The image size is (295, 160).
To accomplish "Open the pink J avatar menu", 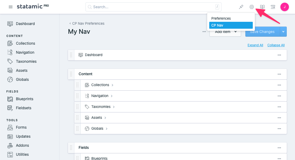I will coord(284,7).
